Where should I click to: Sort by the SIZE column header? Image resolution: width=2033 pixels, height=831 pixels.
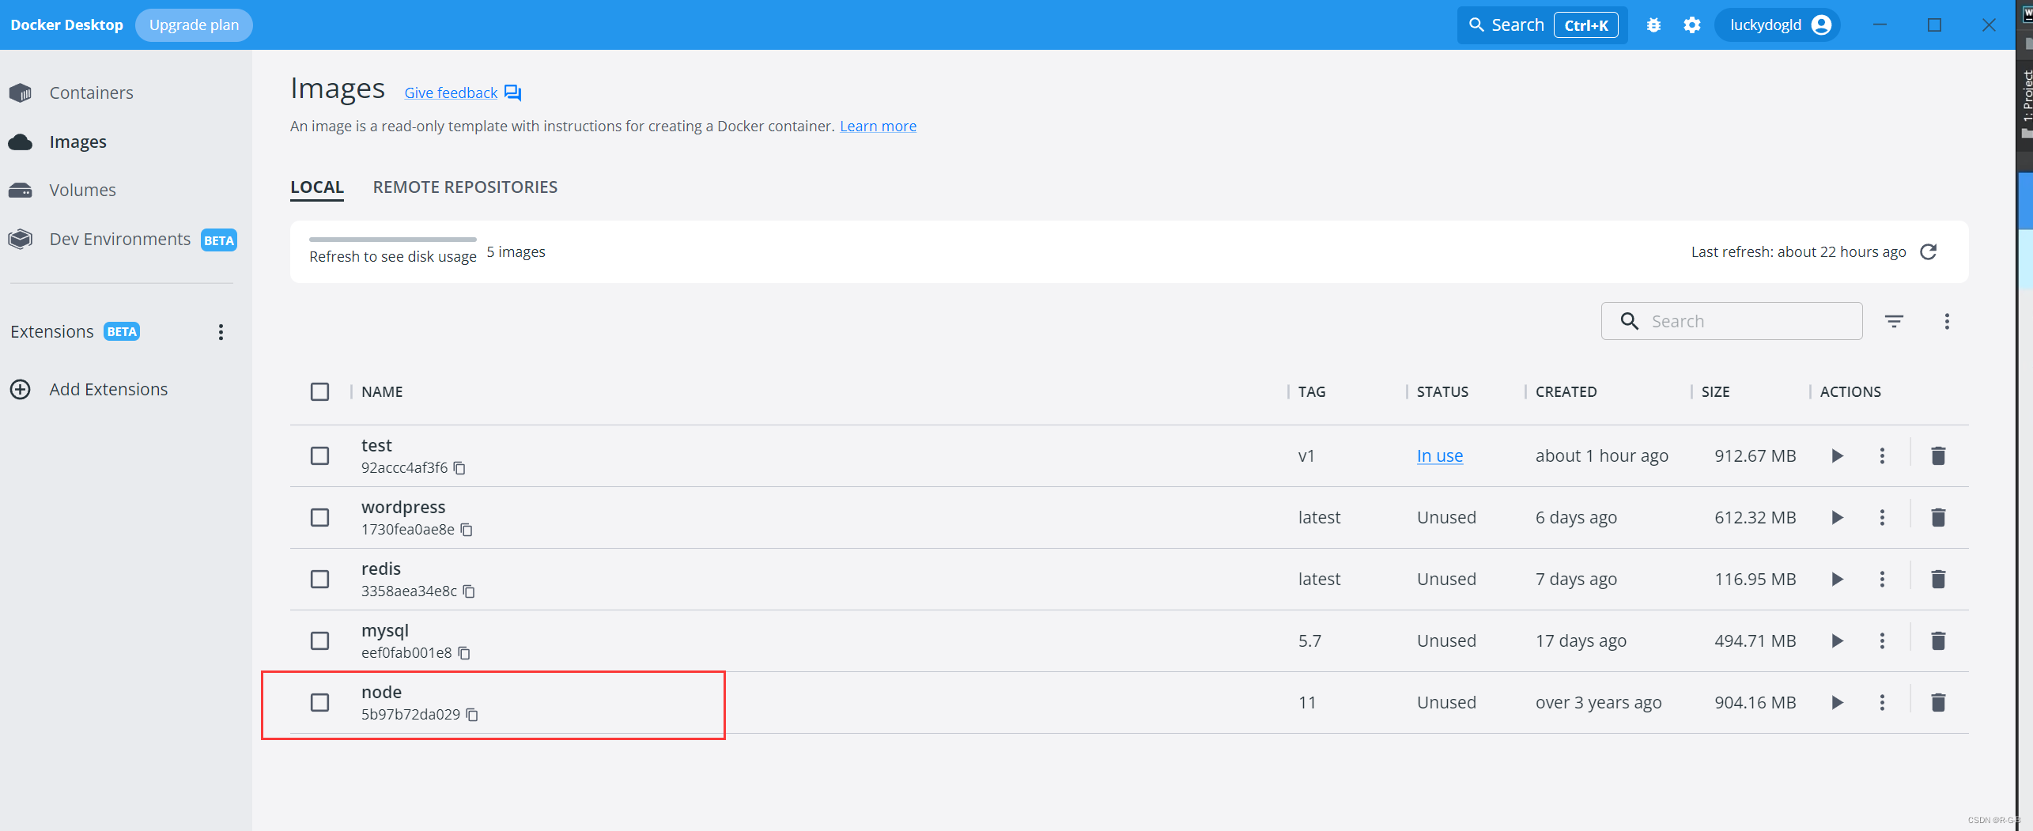tap(1715, 392)
